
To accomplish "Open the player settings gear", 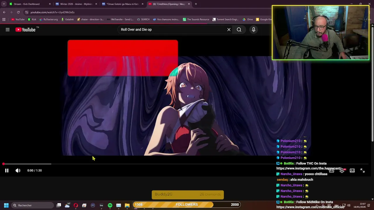I will pos(342,171).
